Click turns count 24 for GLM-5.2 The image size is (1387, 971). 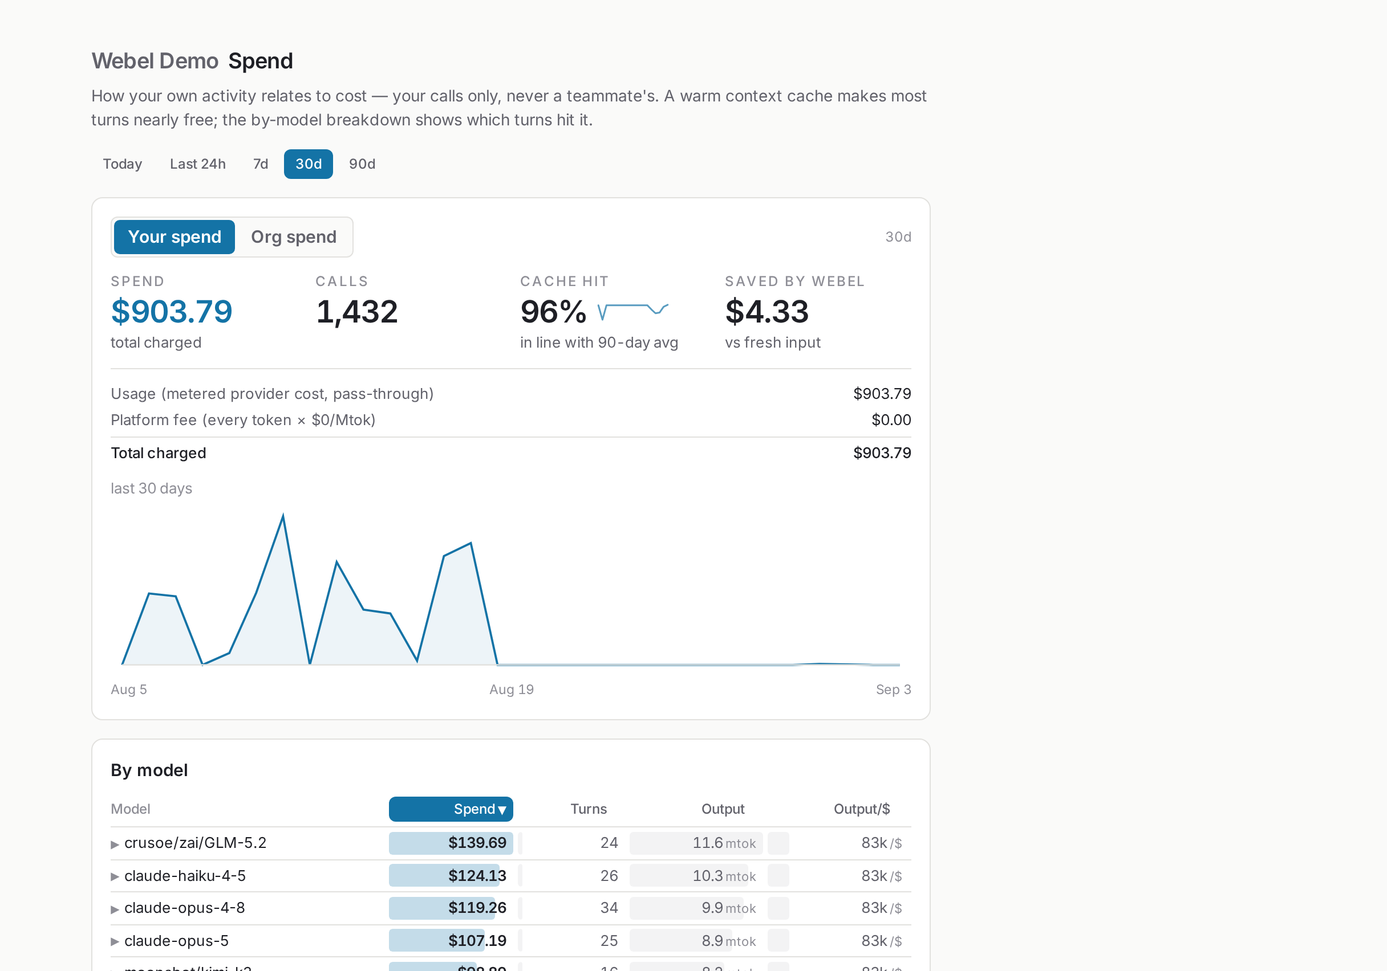click(609, 843)
